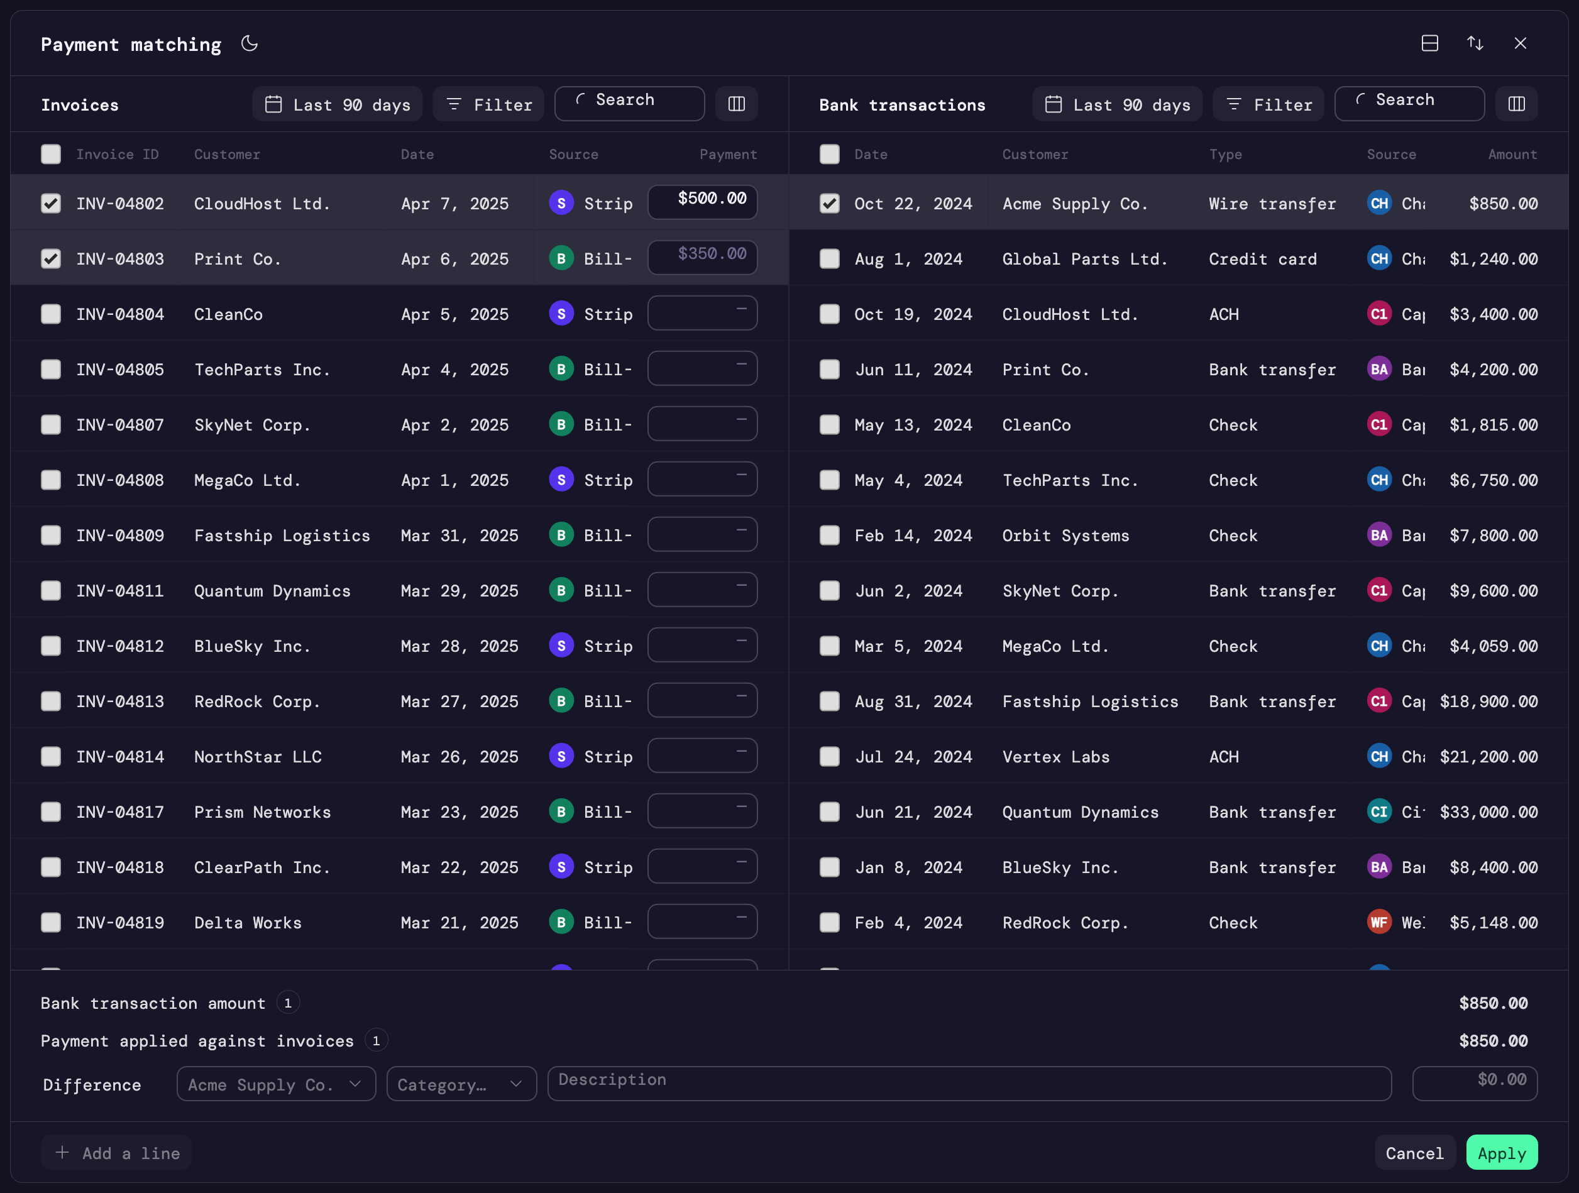The width and height of the screenshot is (1579, 1193).
Task: Check the INV-04804 CleanCo invoice
Action: [x=51, y=314]
